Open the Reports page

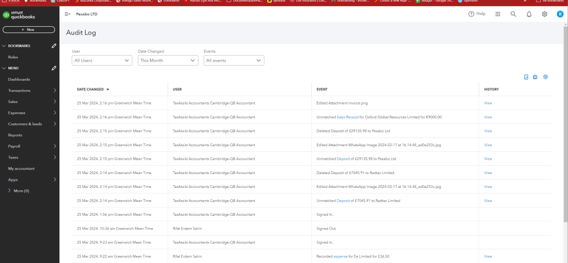(x=15, y=135)
